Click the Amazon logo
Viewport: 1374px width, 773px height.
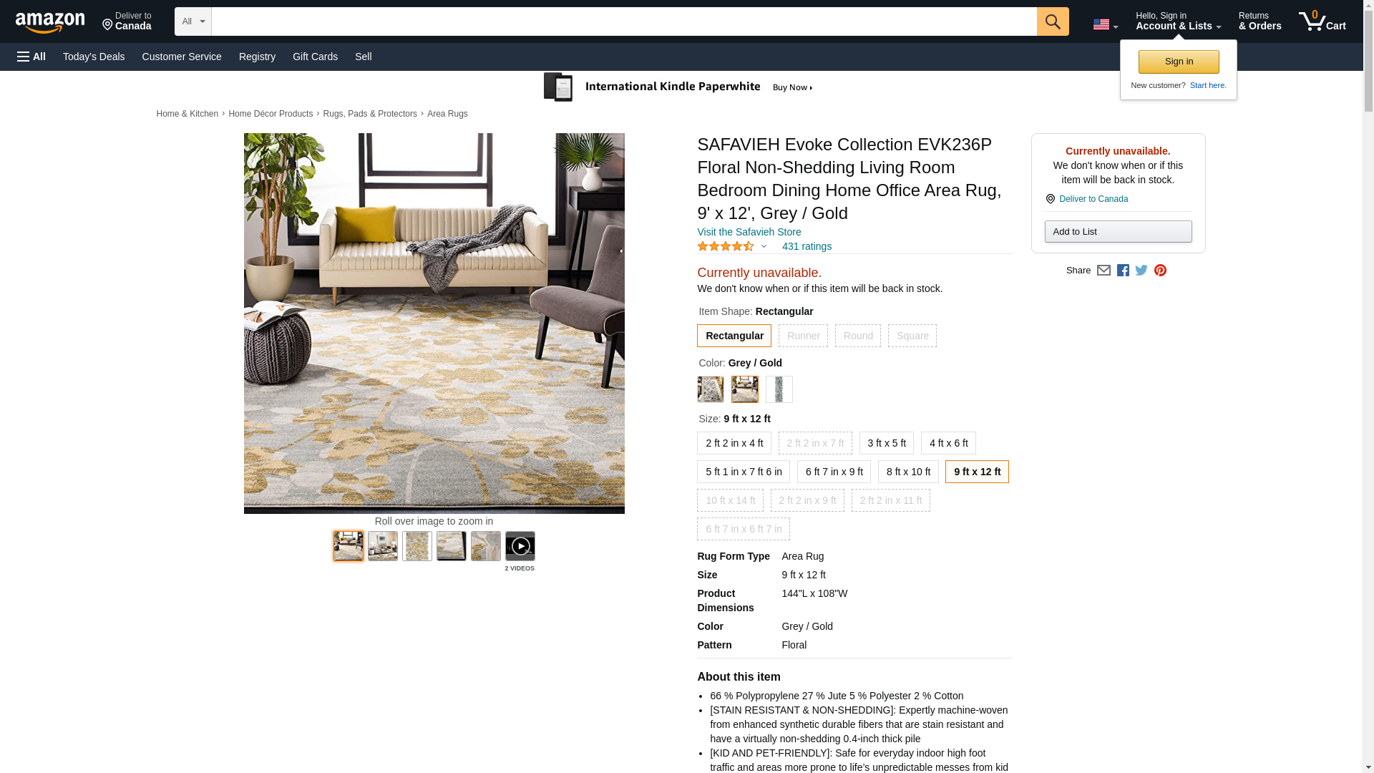(50, 23)
